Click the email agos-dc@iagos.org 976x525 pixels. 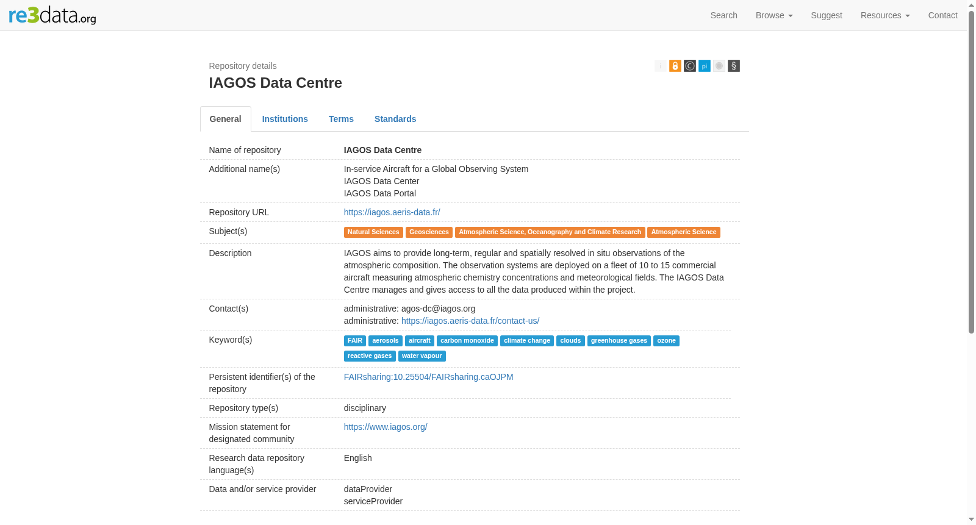click(439, 309)
